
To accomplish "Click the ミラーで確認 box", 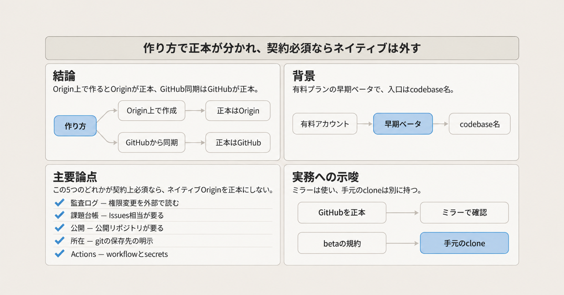I will (x=464, y=213).
